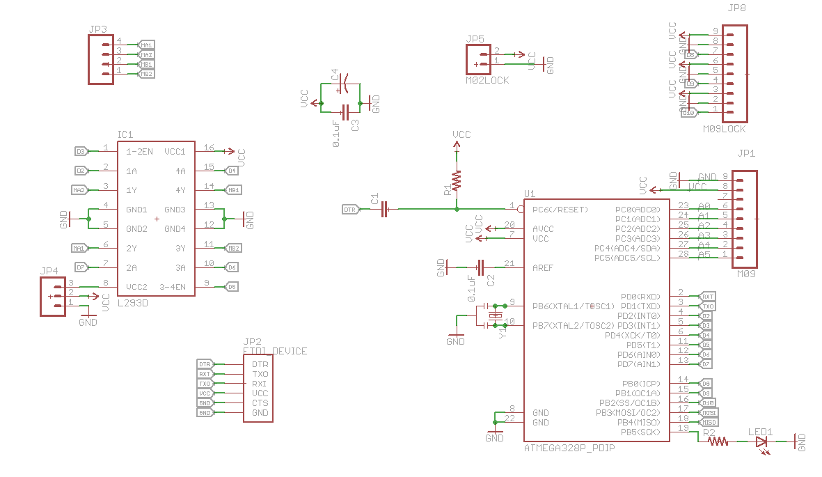Screen dimensions: 822x477
Task: Select the JP4 three-pin connector
Action: click(x=53, y=296)
